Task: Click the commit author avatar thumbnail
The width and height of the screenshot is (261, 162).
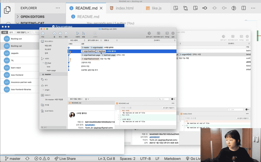Action: (72, 115)
